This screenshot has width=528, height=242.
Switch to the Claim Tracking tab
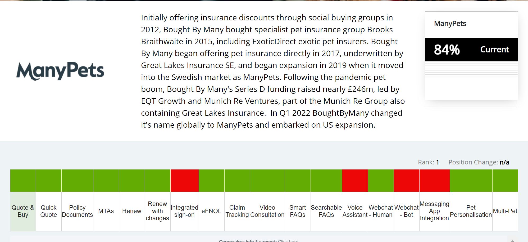pyautogui.click(x=237, y=211)
